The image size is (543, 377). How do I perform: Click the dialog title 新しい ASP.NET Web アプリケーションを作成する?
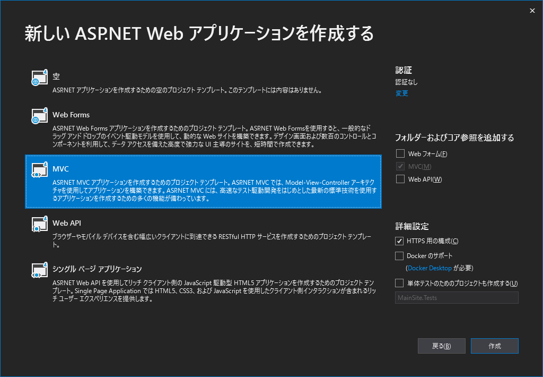(x=199, y=33)
